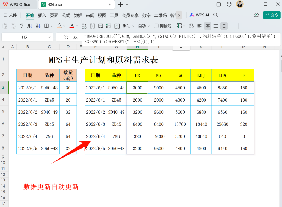Expand the freeze panes dropdown arrow
Screen dimensions: 282x207
(x=184, y=26)
